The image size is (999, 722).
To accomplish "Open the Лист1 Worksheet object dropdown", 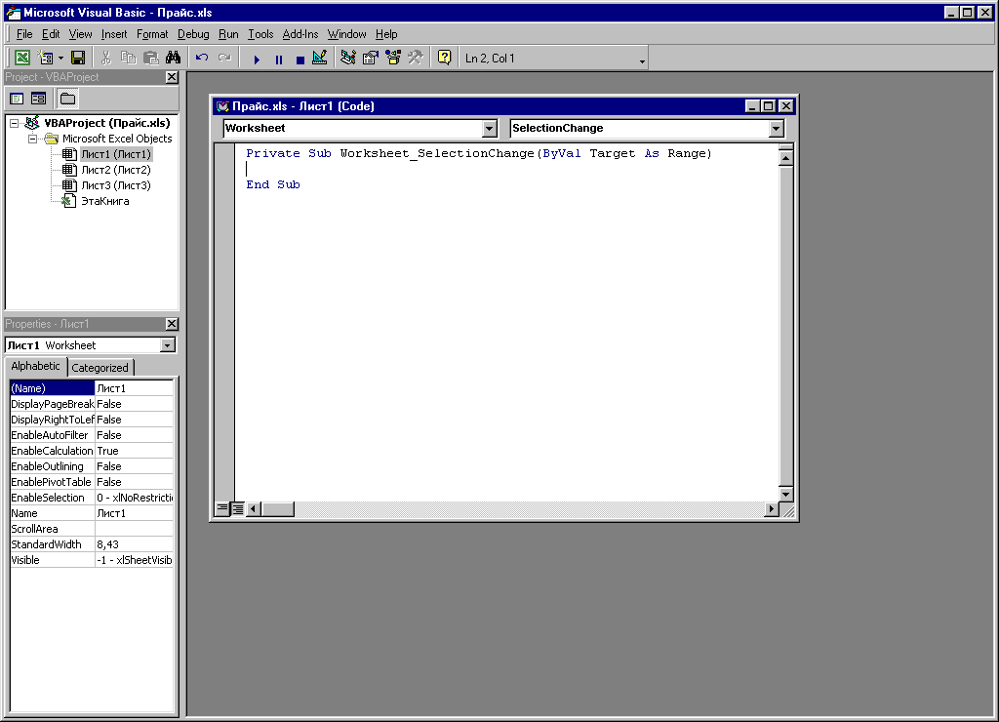I will tap(168, 345).
